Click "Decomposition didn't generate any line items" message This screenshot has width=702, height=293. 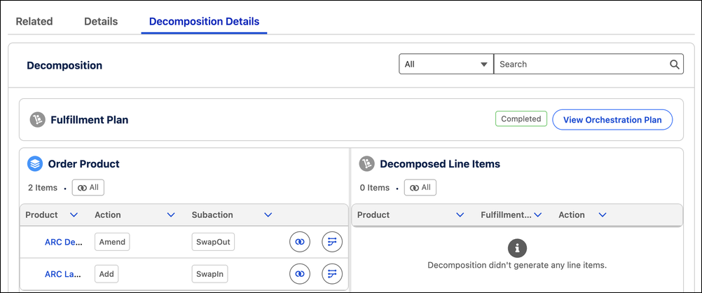[517, 265]
